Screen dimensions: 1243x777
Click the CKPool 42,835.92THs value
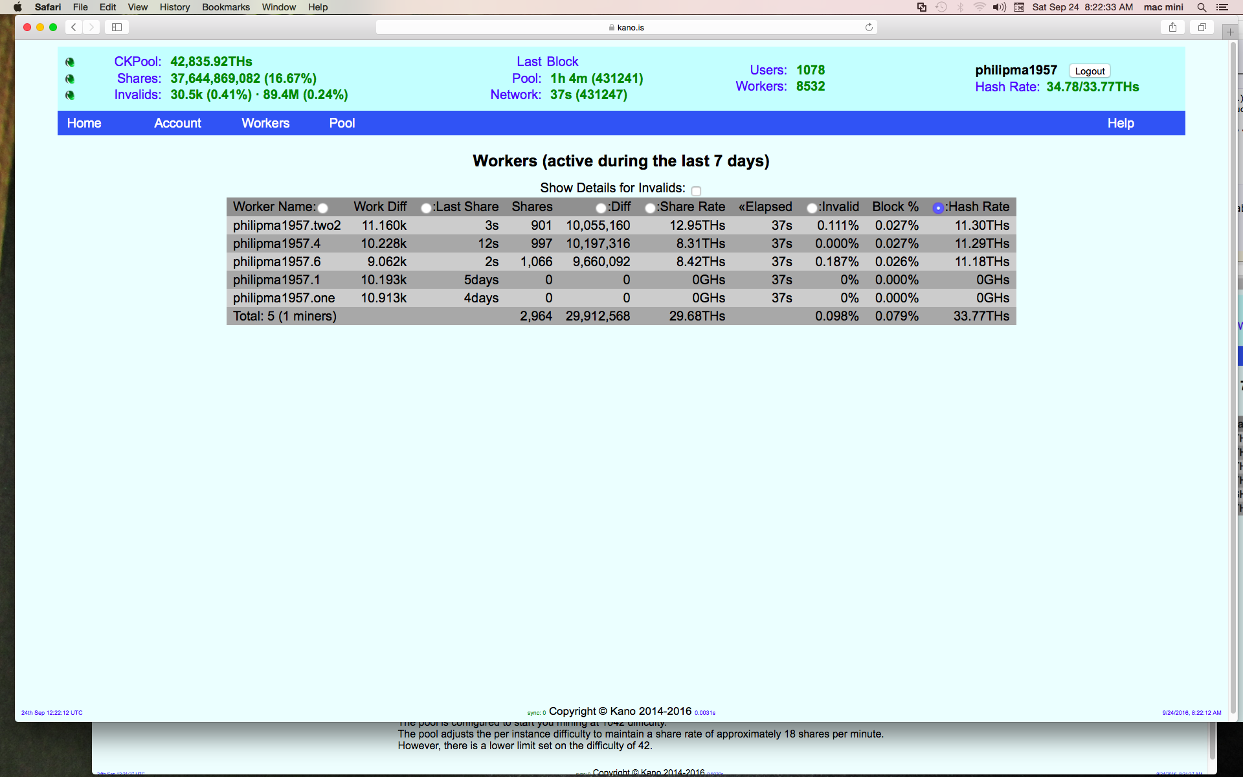[211, 62]
